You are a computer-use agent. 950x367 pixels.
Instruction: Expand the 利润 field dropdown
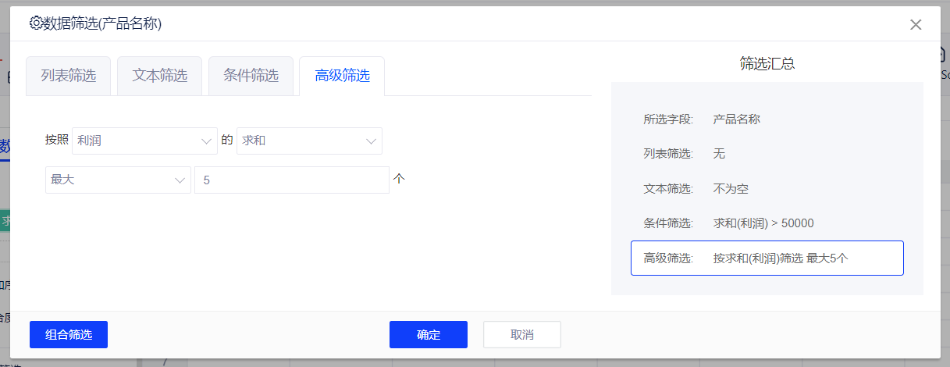pos(144,141)
